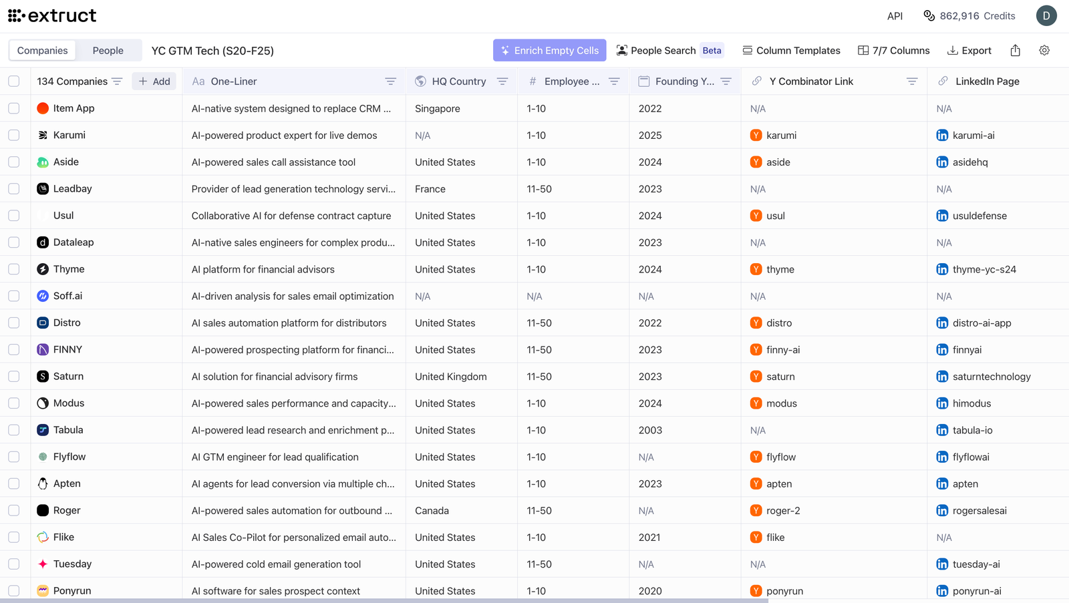Open the filter on One-Liner column
Viewport: 1069px width, 603px height.
point(391,81)
